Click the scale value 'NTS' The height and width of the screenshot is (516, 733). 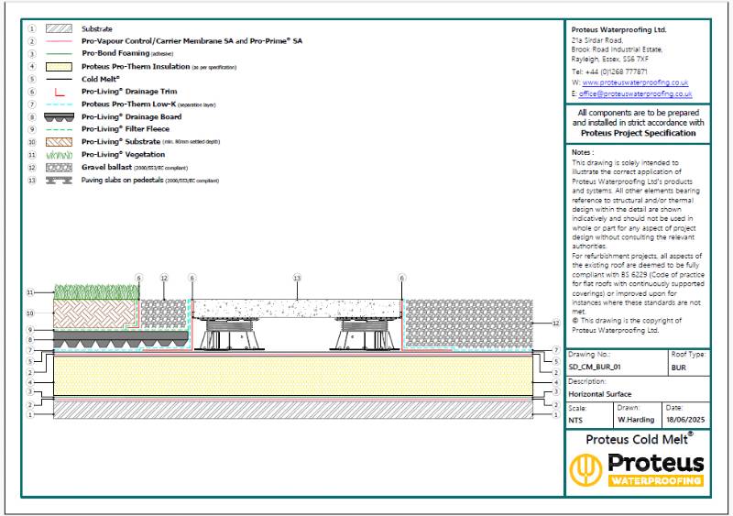575,421
